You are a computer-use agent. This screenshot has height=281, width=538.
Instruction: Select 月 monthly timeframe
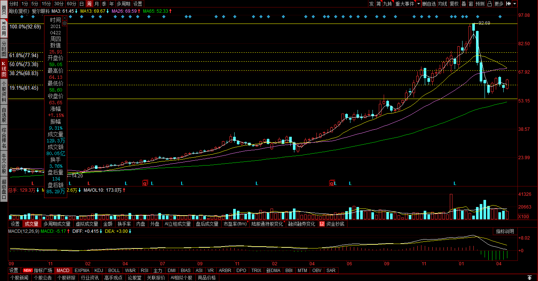tap(96, 4)
